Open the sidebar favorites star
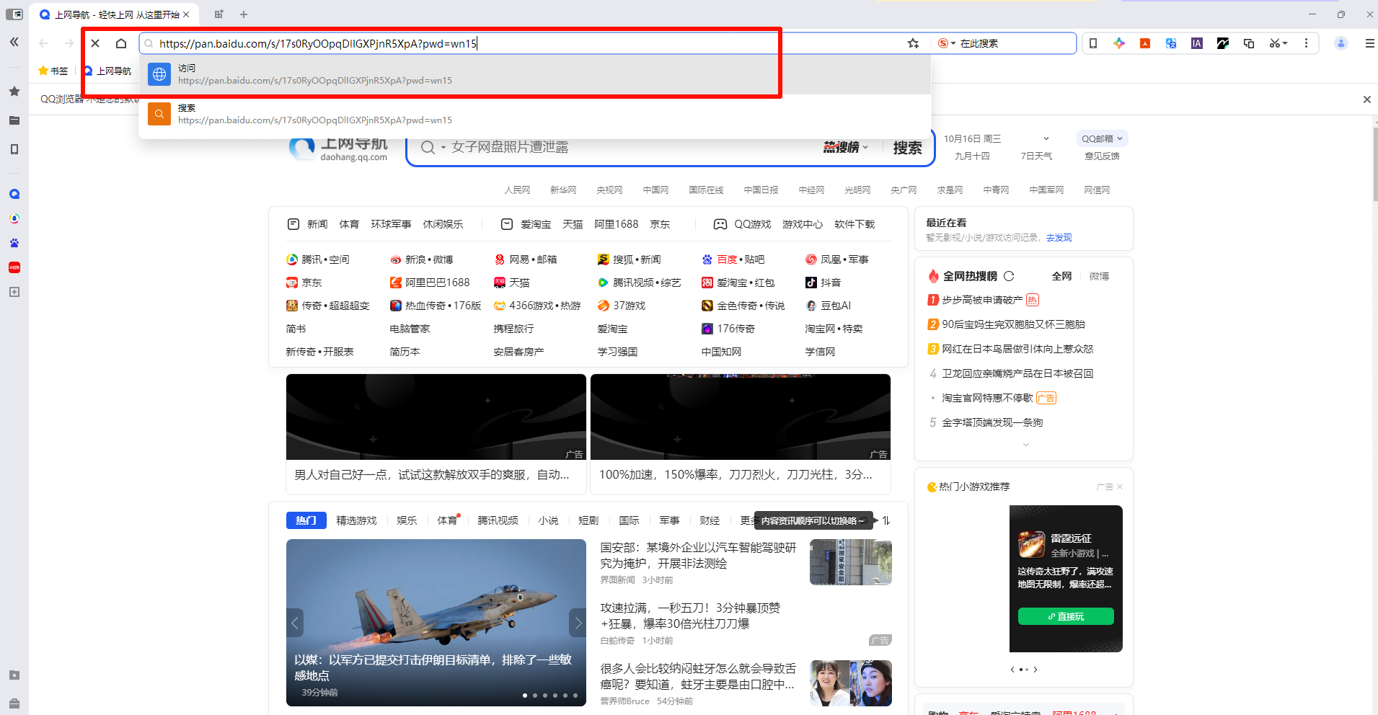 point(14,92)
